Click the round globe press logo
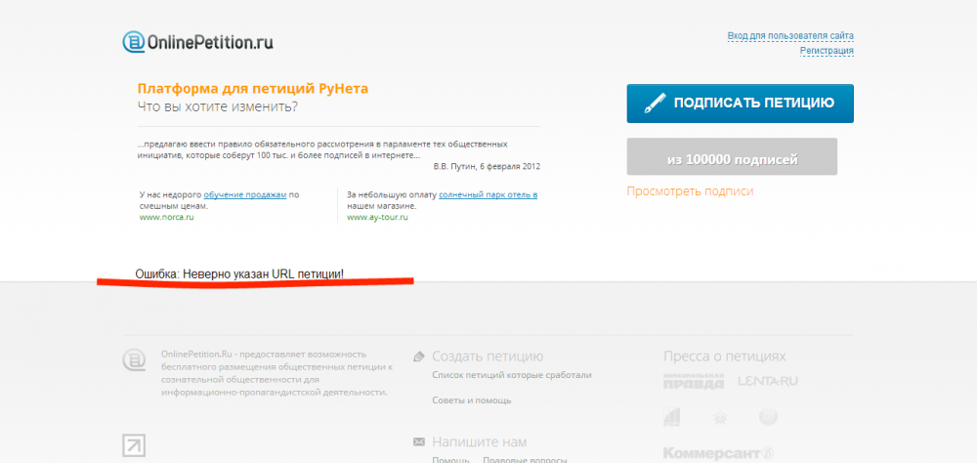 click(x=768, y=417)
